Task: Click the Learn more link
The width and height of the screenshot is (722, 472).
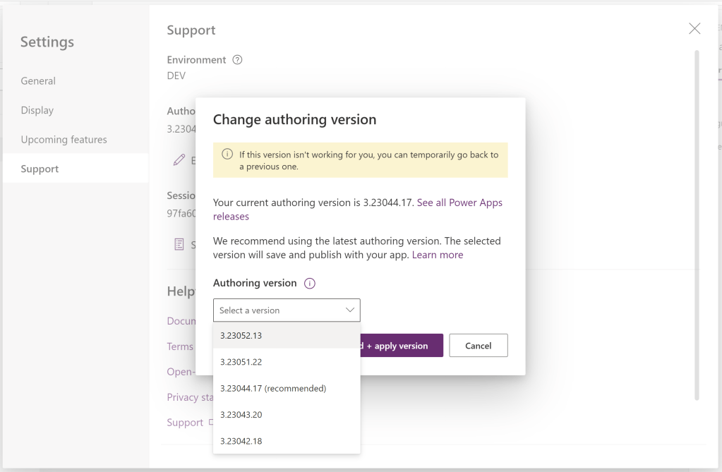Action: [438, 255]
